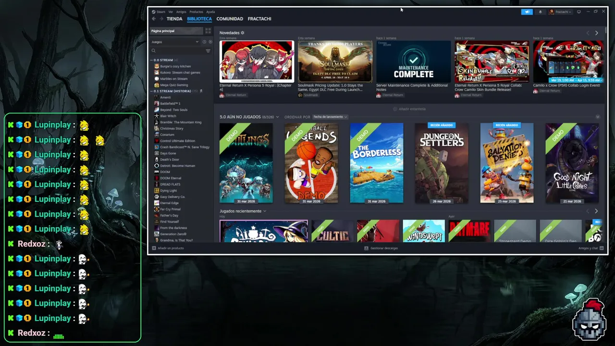Click the Burgie's cozy kitchen icon
Image resolution: width=615 pixels, height=346 pixels.
click(x=157, y=66)
